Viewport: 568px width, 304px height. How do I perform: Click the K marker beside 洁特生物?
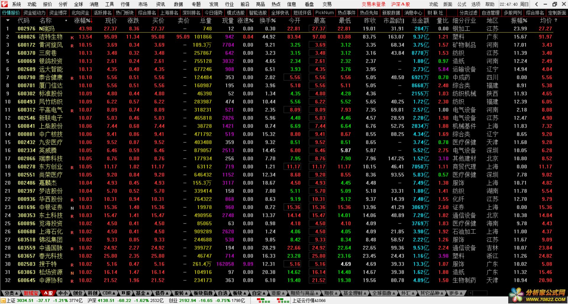[x=72, y=38]
